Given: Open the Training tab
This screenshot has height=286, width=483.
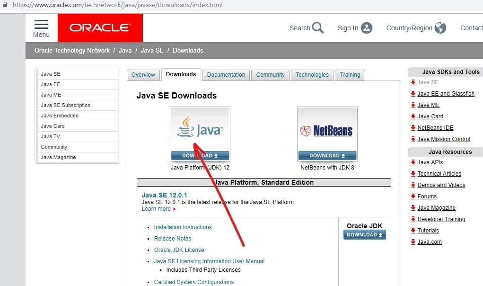Looking at the screenshot, I should [350, 74].
